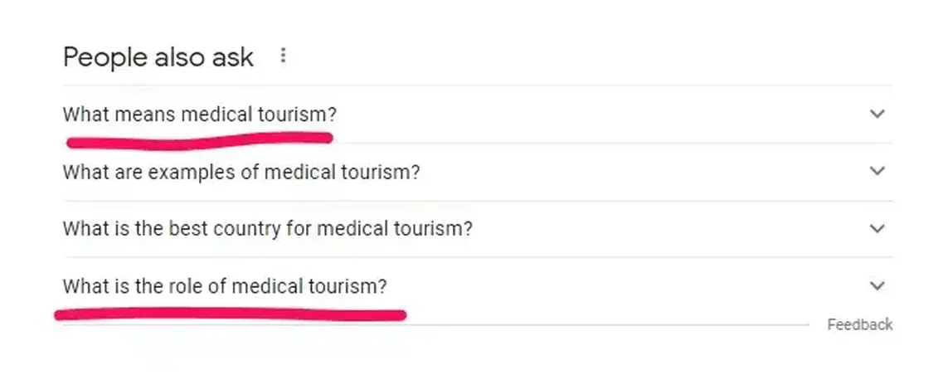Click "What is the best country for medical tourism?"
938x375 pixels.
(267, 229)
